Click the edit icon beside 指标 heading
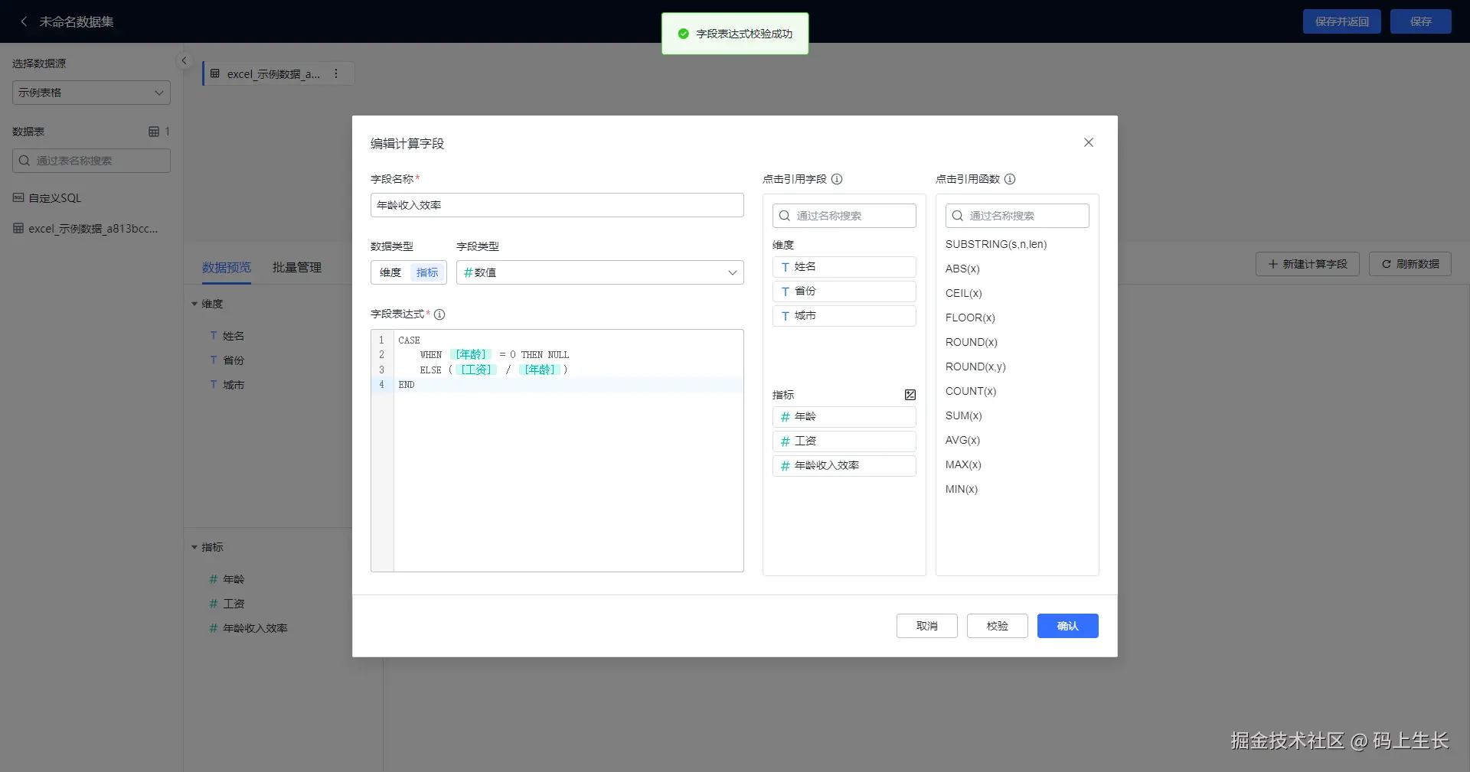This screenshot has height=772, width=1470. tap(910, 395)
